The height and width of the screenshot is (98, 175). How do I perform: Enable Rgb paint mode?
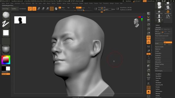[x=68, y=8]
